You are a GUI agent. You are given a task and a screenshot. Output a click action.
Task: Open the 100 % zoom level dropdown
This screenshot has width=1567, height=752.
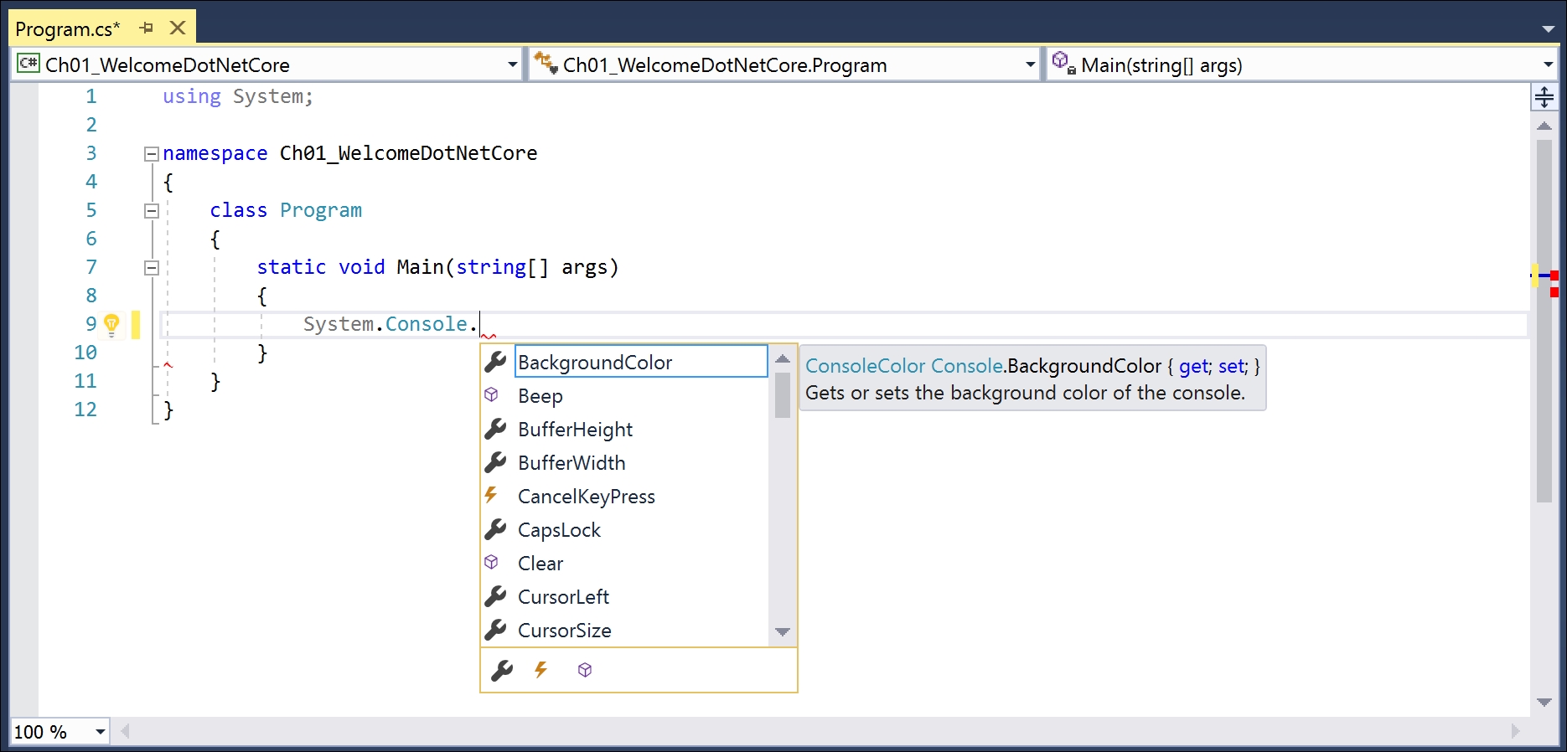pos(101,732)
